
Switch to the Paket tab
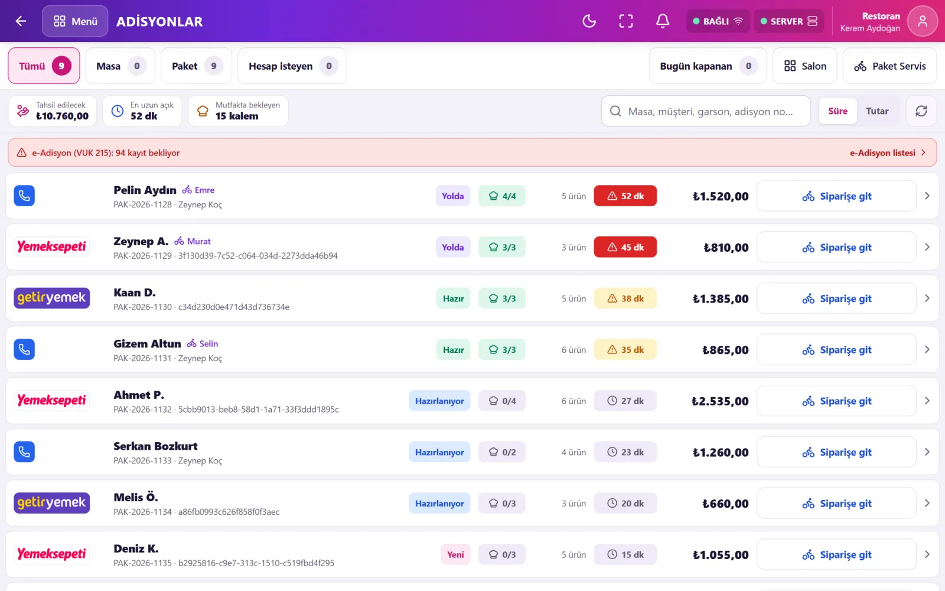point(197,66)
